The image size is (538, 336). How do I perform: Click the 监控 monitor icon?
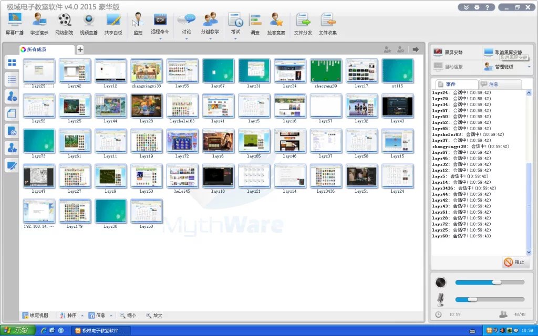click(x=138, y=24)
